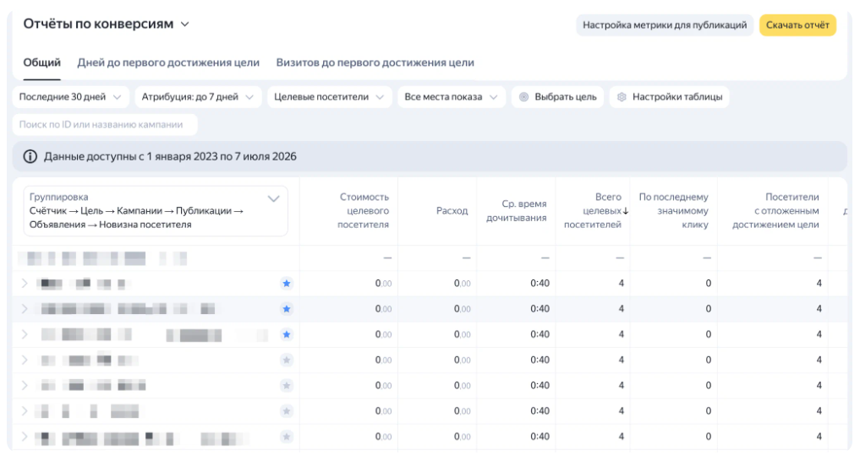Click the sort arrow next to Всего целевых посетителей
The height and width of the screenshot is (466, 860).
625,211
